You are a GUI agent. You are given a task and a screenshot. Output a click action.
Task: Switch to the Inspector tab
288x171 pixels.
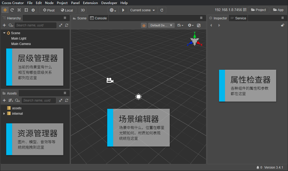pyautogui.click(x=218, y=18)
